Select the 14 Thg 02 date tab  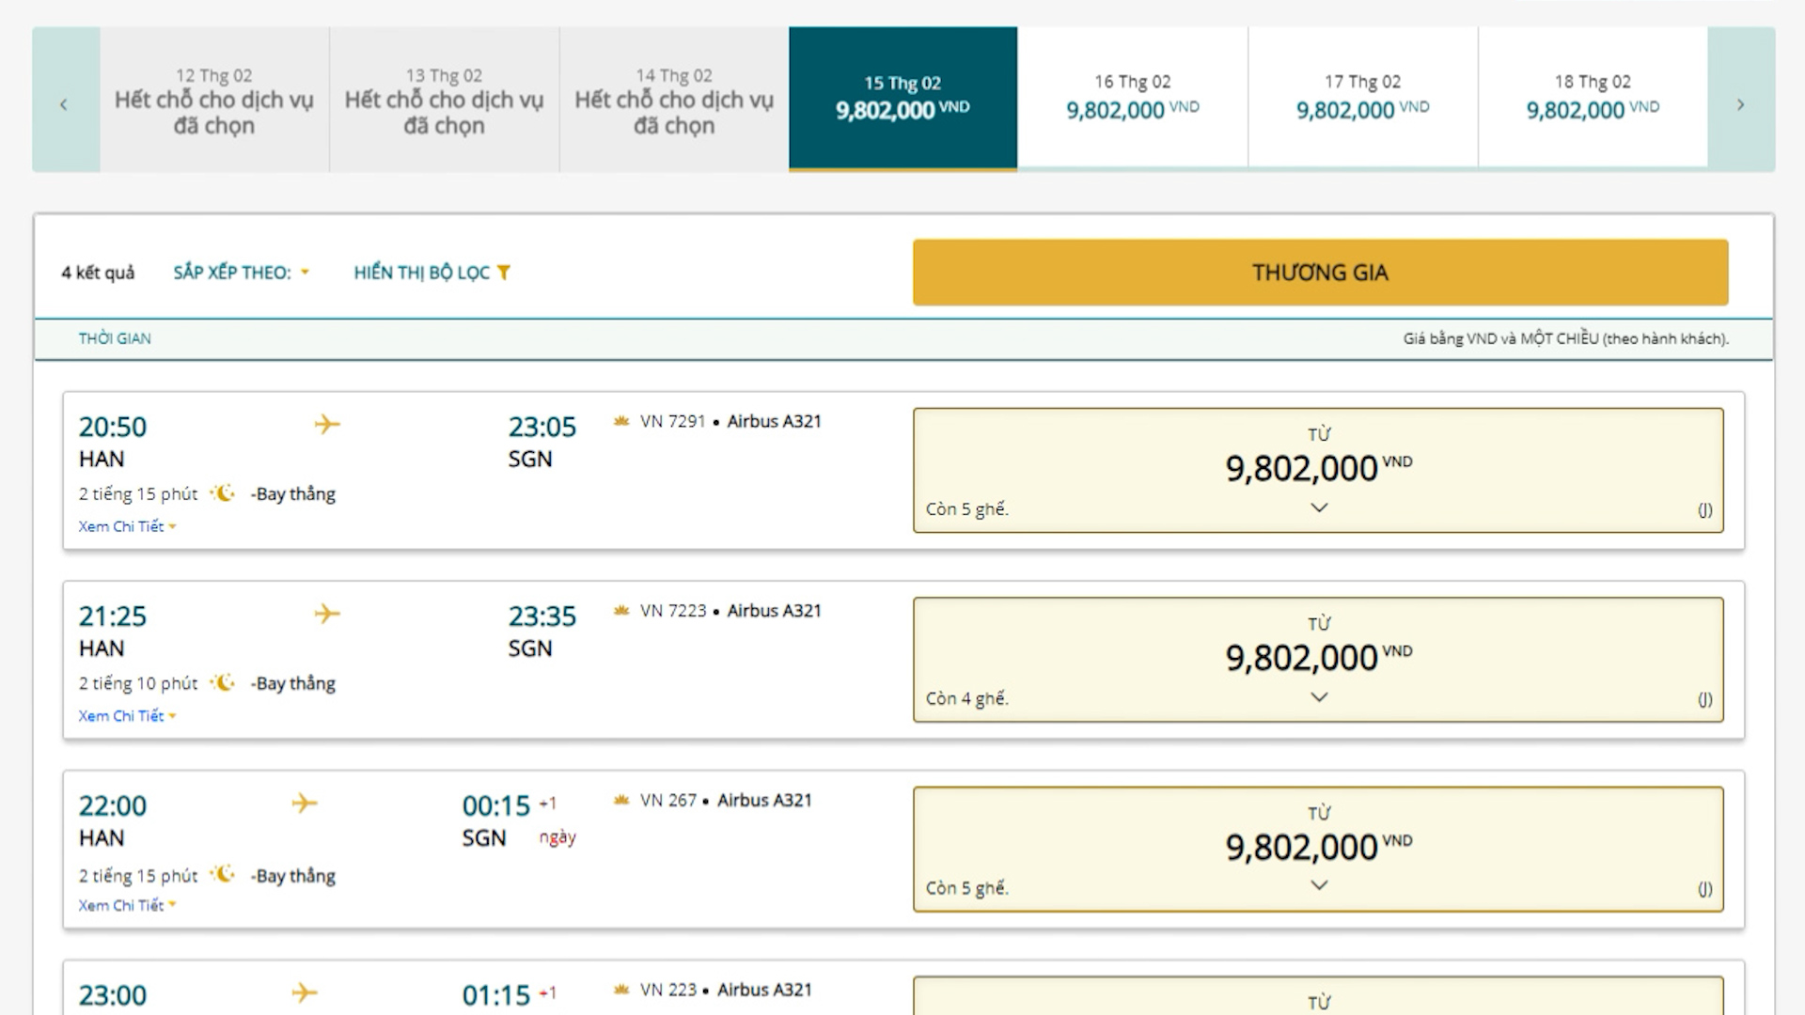tap(674, 100)
